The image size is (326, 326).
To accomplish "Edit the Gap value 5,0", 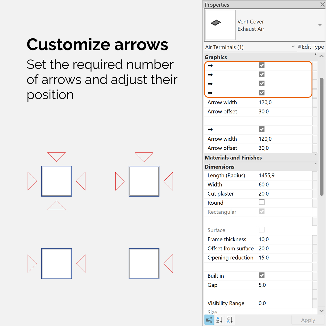I will [285, 285].
